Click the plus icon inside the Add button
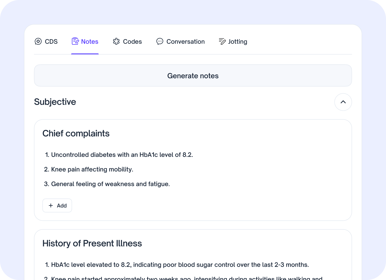The image size is (386, 280). point(51,205)
